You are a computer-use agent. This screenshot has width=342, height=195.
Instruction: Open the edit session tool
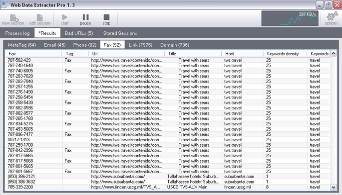pyautogui.click(x=40, y=19)
